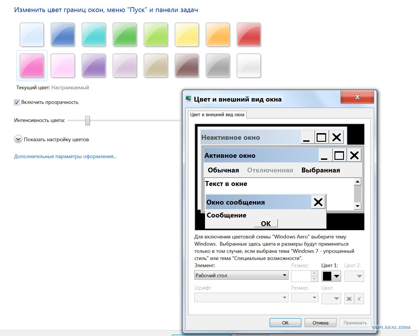418x336 pixels.
Task: Click the 'Окно сообщения' title bar in preview
Action: [258, 202]
